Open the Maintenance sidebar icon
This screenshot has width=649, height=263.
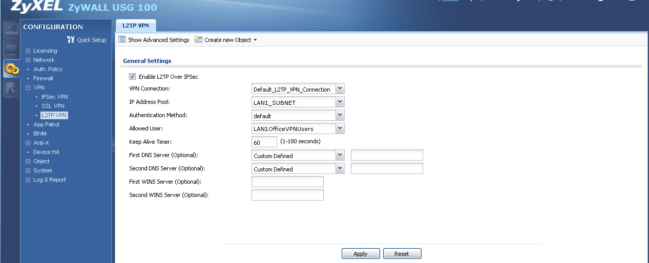click(11, 89)
